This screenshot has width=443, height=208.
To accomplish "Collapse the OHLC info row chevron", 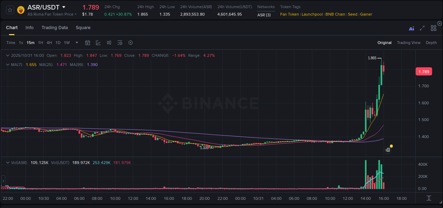I will click(x=7, y=55).
